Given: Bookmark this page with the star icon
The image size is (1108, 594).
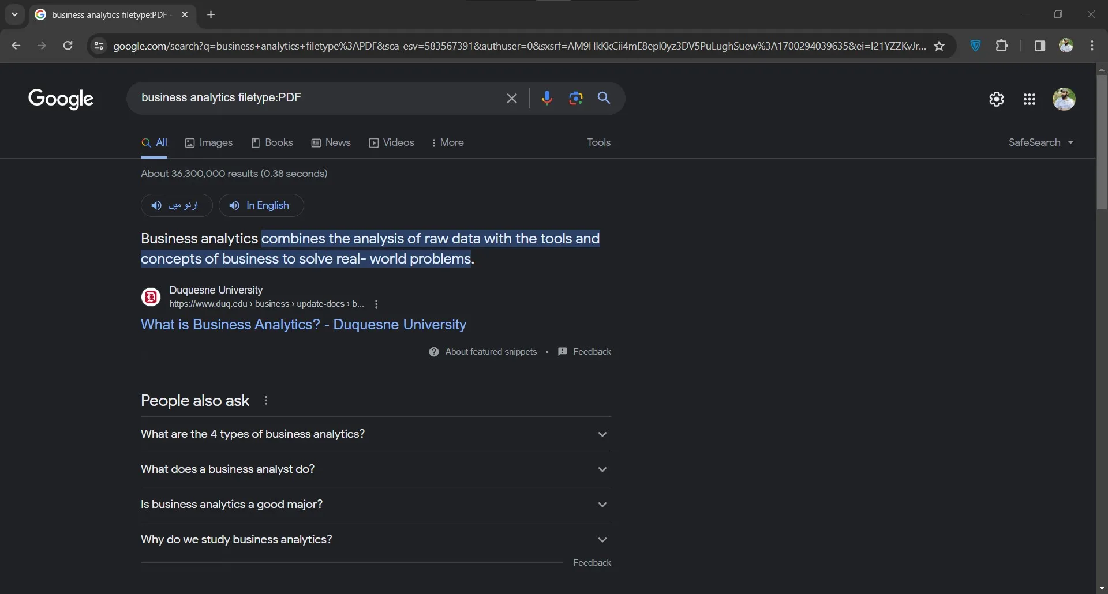Looking at the screenshot, I should point(939,46).
